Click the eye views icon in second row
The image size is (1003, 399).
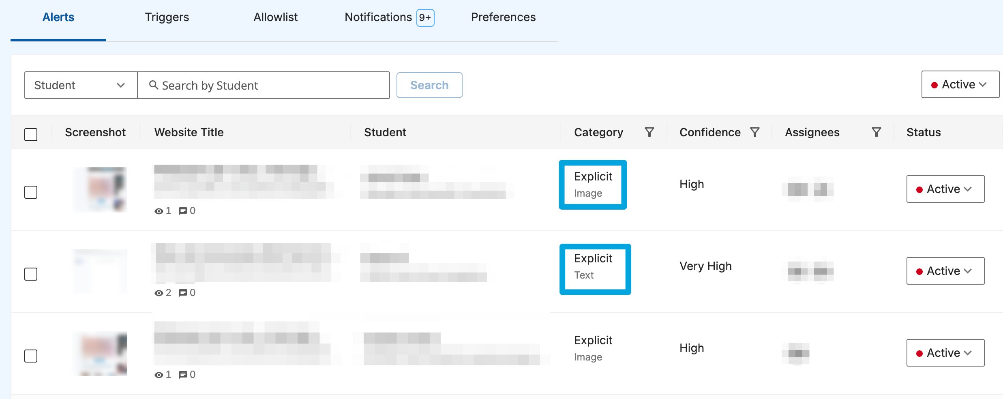pyautogui.click(x=159, y=293)
